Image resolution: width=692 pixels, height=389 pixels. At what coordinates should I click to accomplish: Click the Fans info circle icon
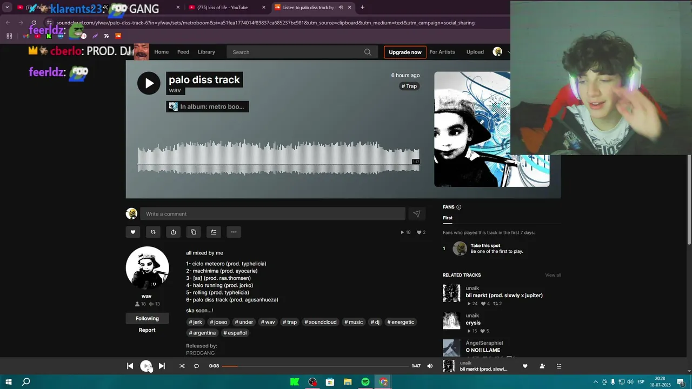459,207
